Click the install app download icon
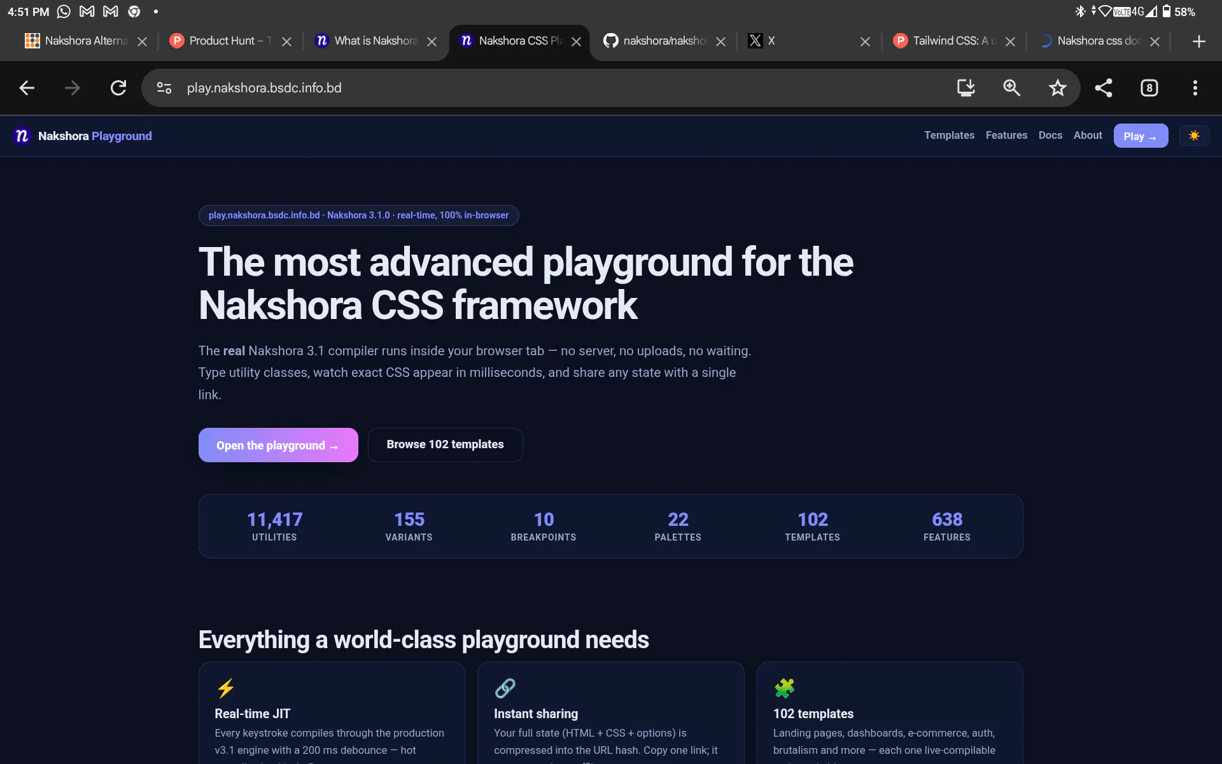 966,88
